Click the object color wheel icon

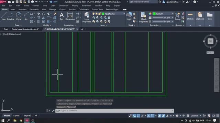[150, 14]
